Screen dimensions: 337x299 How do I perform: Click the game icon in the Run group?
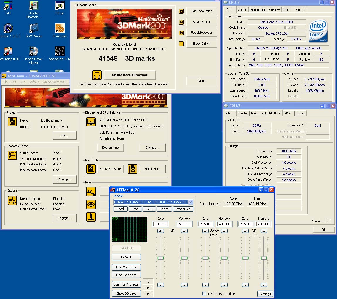tap(91, 217)
